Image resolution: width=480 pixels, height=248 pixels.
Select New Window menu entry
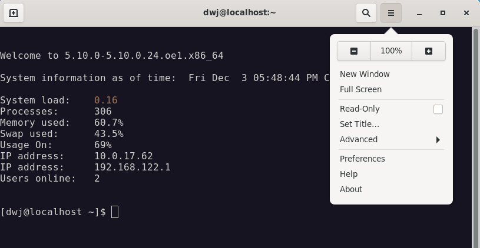365,74
